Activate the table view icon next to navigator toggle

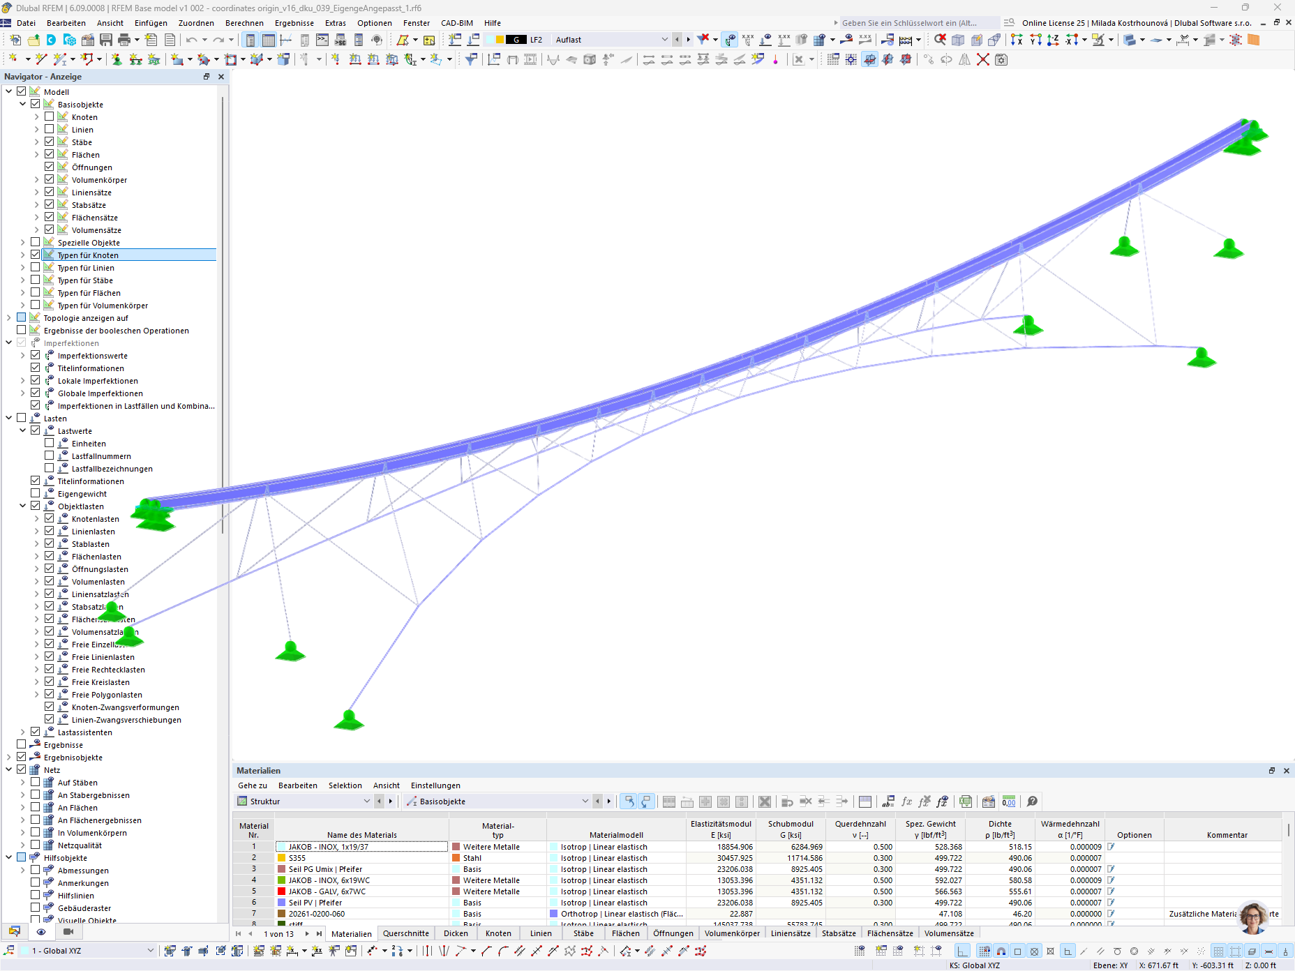[267, 40]
